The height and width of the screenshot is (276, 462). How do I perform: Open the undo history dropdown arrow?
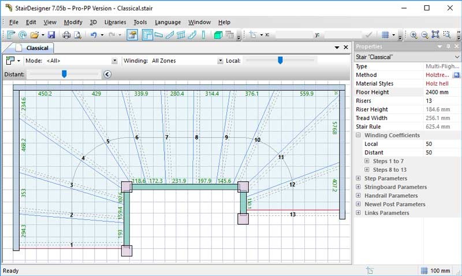point(102,35)
